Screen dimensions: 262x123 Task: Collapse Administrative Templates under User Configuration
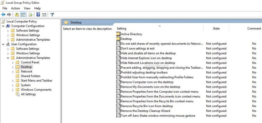[x=8, y=58]
